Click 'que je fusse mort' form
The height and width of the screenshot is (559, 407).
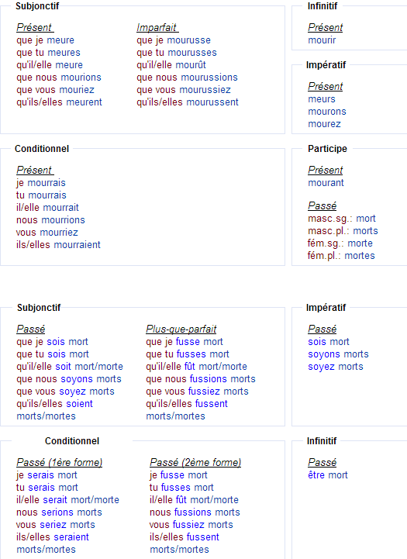coord(185,342)
